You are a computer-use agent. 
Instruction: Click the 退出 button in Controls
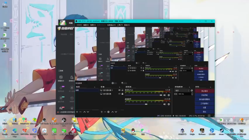point(204,112)
